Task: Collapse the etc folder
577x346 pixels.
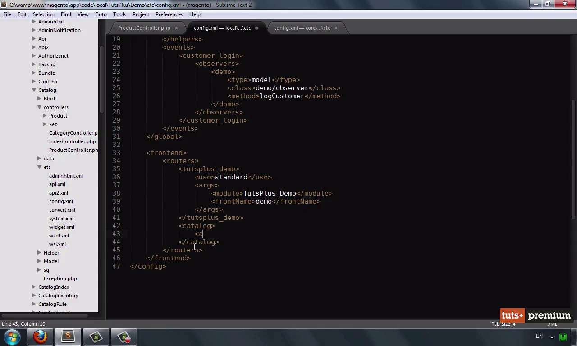Action: [x=39, y=167]
